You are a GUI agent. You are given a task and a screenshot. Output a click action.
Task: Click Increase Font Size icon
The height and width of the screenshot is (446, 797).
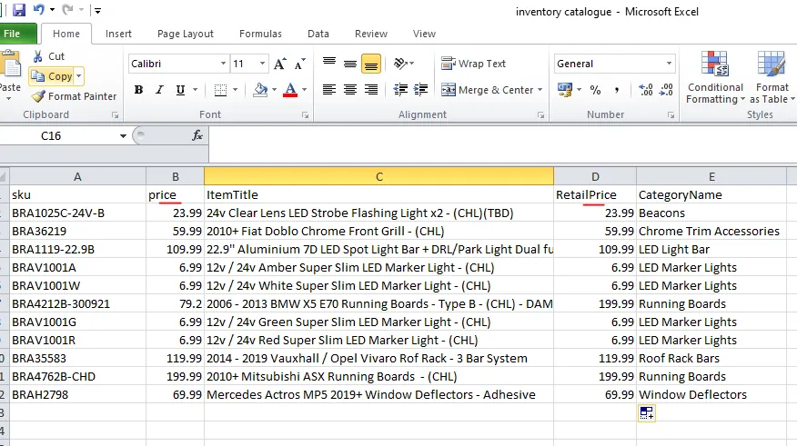point(280,64)
